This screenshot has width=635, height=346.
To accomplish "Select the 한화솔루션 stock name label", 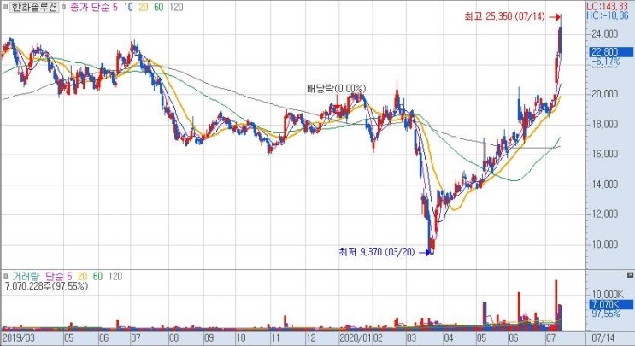I will point(34,8).
